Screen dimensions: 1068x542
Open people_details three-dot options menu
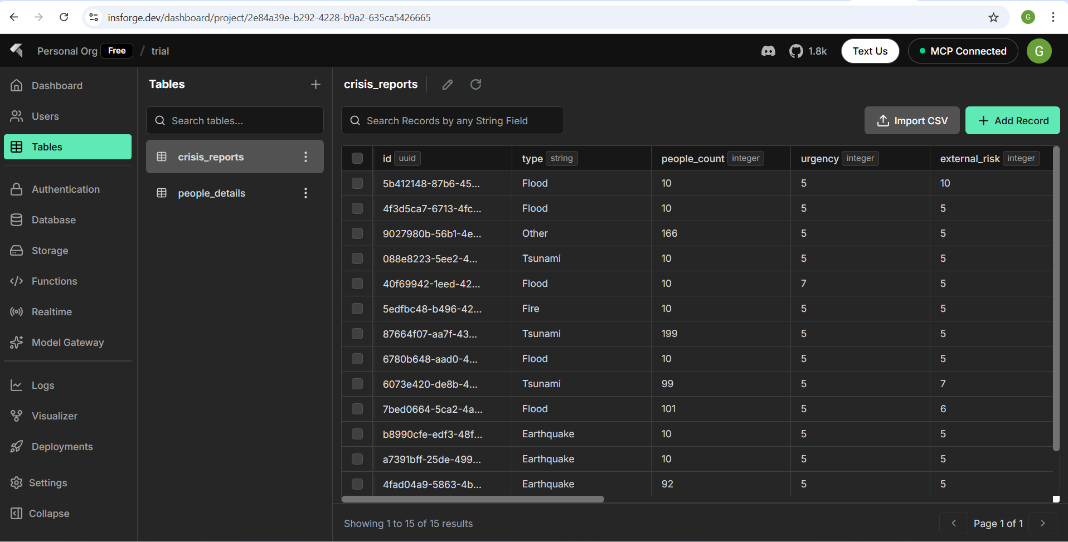pyautogui.click(x=305, y=193)
